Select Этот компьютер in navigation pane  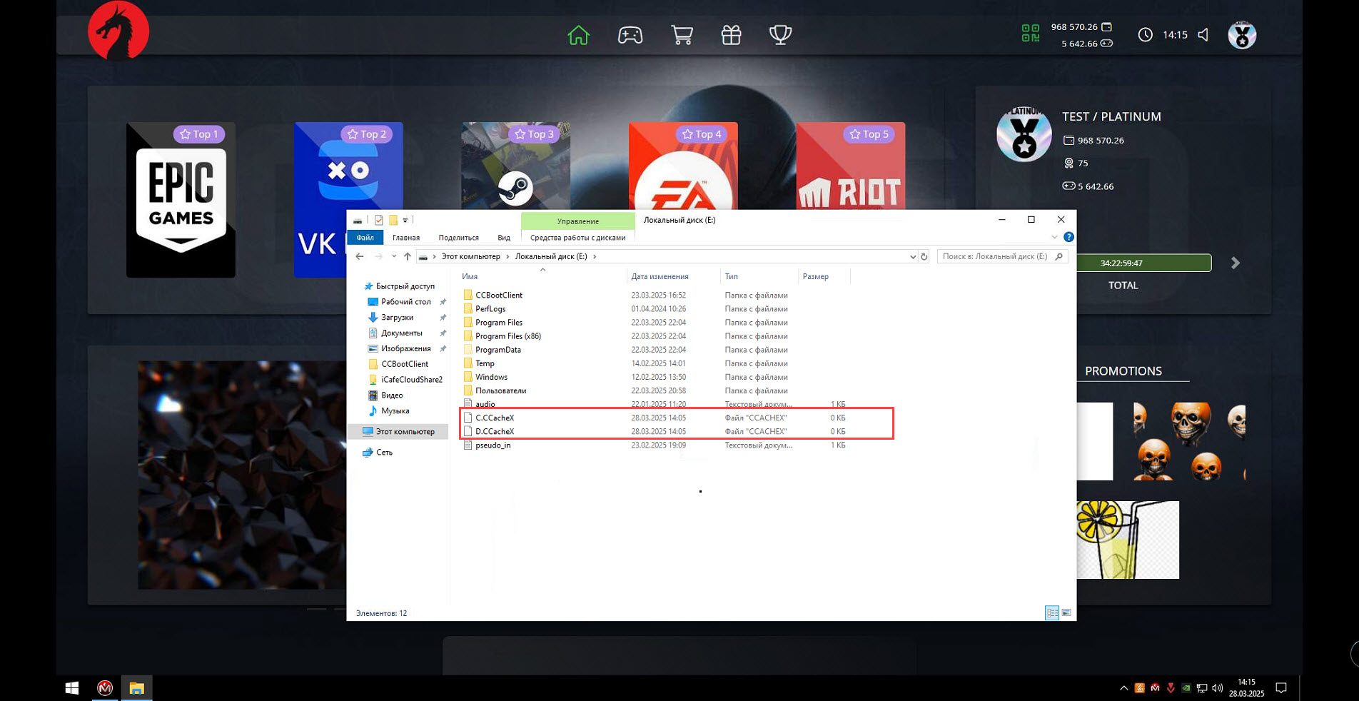pyautogui.click(x=405, y=432)
